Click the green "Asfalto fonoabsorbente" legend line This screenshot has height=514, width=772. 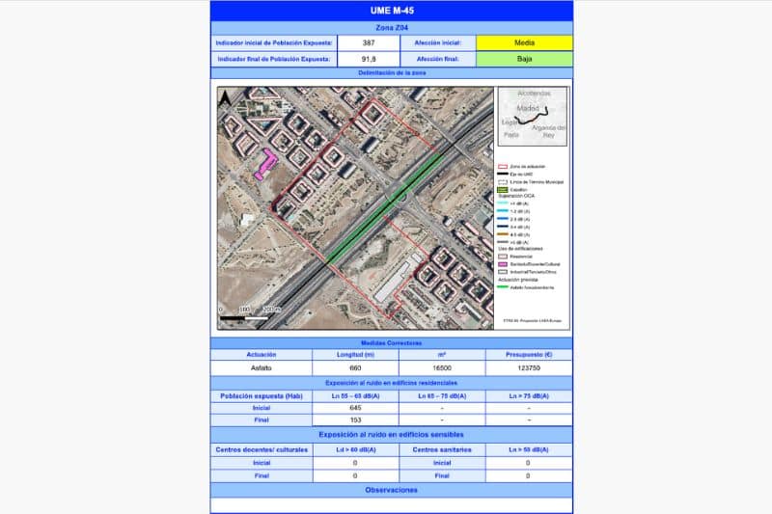(503, 287)
